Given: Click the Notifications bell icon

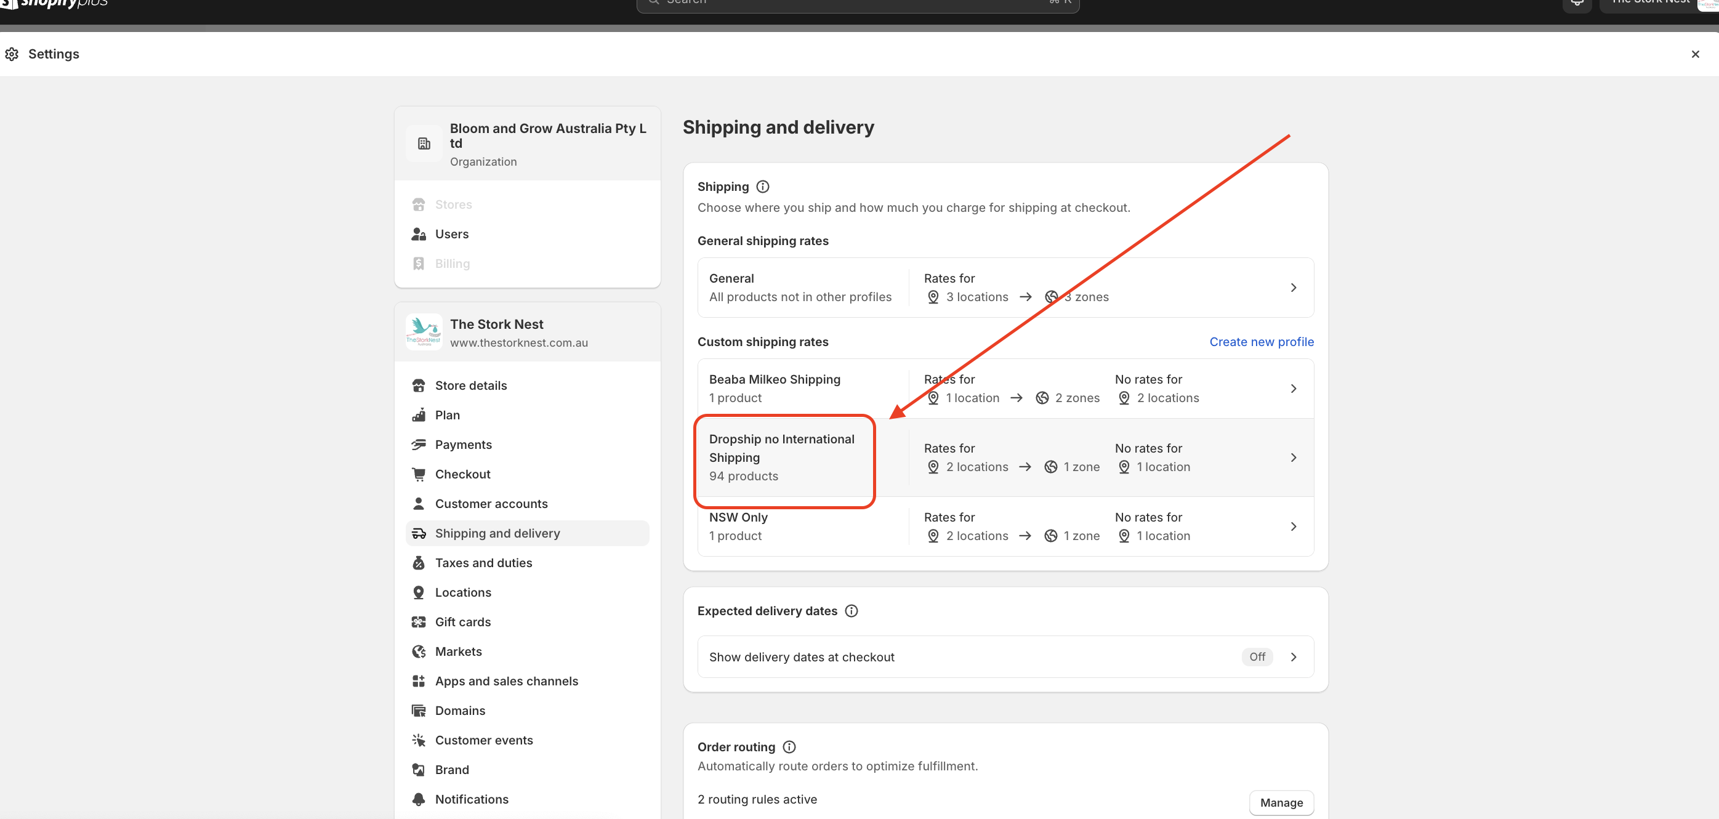Looking at the screenshot, I should [x=419, y=799].
